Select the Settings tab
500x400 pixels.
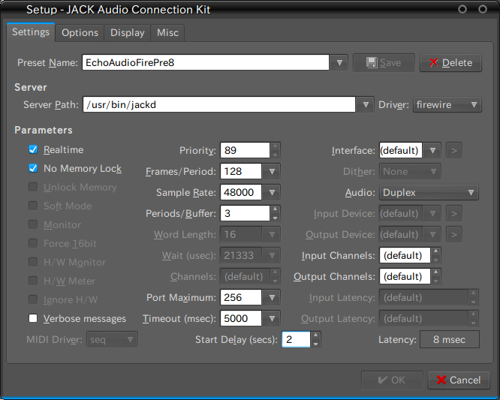[31, 32]
